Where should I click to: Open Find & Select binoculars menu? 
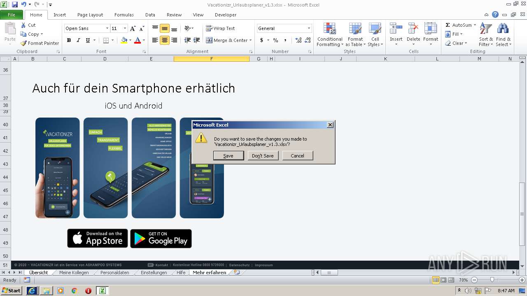coord(503,35)
